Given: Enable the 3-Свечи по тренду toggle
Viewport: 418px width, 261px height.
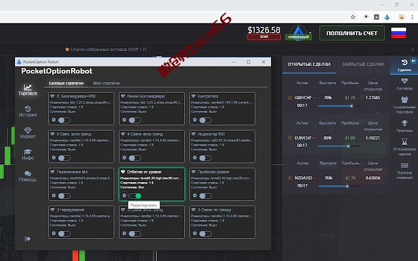Looking at the screenshot, I should (x=205, y=234).
